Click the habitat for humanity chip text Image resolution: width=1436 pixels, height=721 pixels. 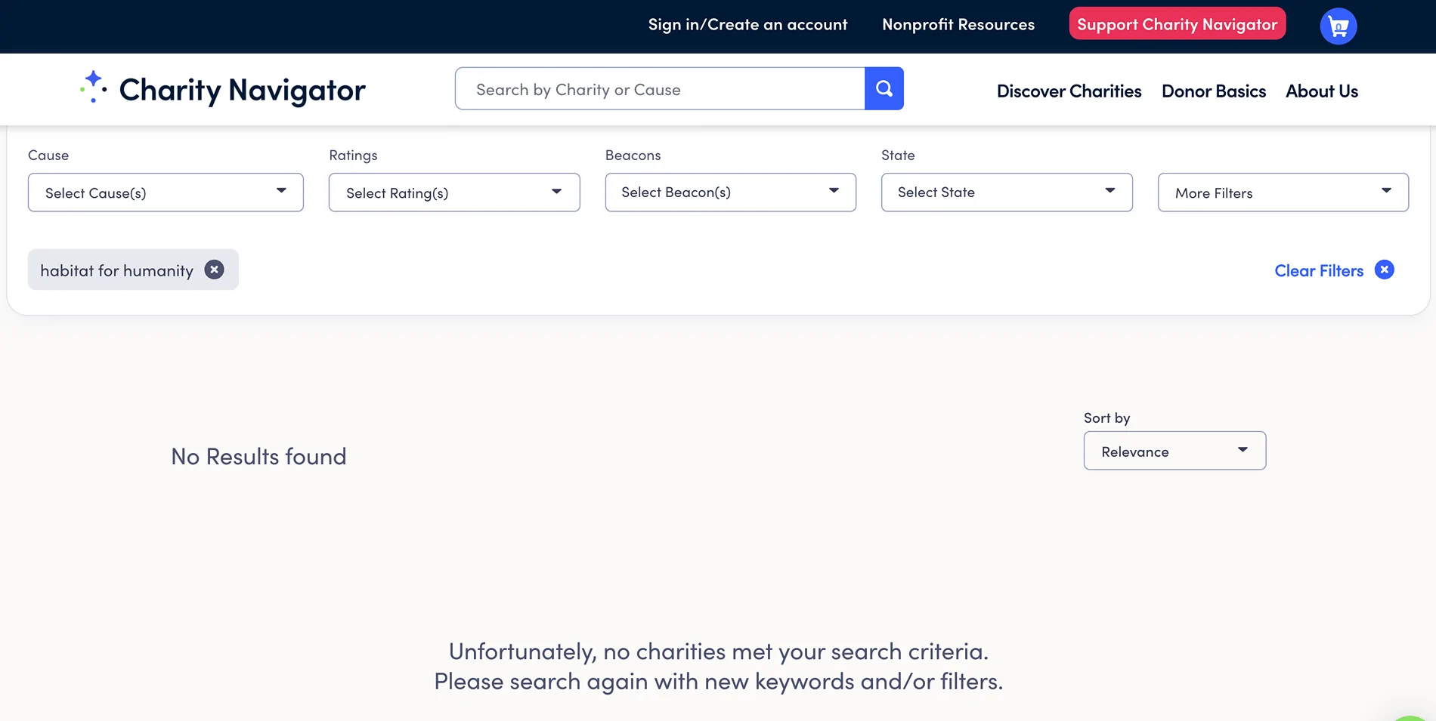(x=117, y=270)
